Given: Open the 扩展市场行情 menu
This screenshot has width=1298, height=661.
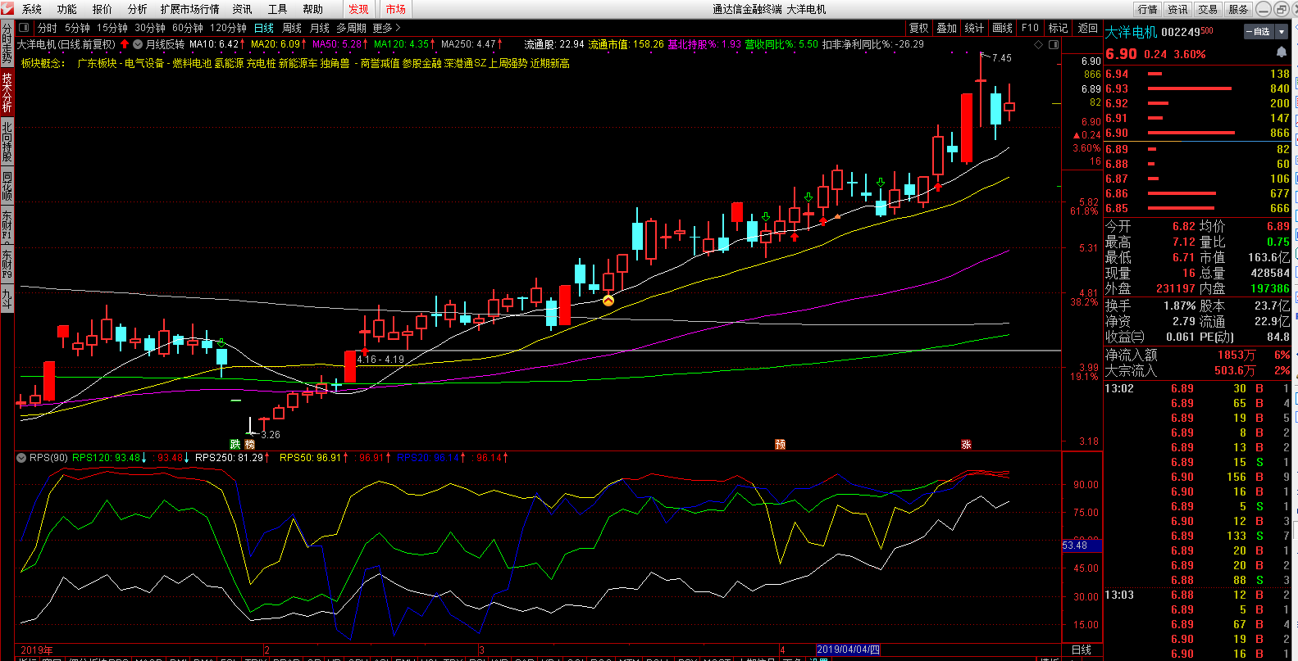Looking at the screenshot, I should tap(190, 9).
